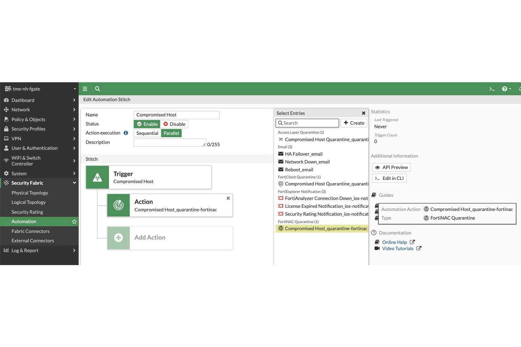Choose Parallel action execution
This screenshot has height=347, width=521.
[171, 133]
